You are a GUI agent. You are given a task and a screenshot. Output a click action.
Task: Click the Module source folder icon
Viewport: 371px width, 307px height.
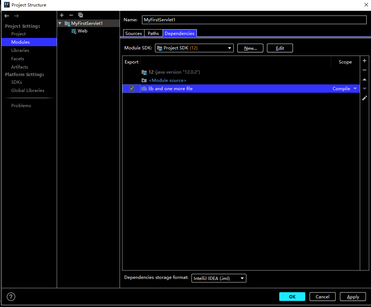click(144, 80)
